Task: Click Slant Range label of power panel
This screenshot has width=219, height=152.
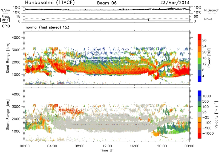Action: 8,58
